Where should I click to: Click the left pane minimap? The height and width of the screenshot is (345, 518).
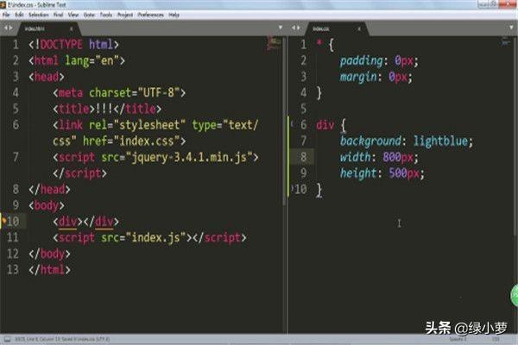[274, 44]
